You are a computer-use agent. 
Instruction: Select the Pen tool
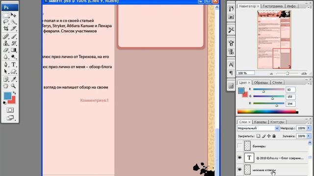pos(6,65)
